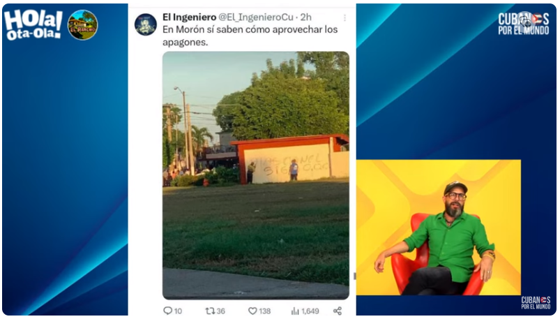Image resolution: width=560 pixels, height=319 pixels.
Task: Open view analytics icon showing 1,649
Action: (295, 311)
